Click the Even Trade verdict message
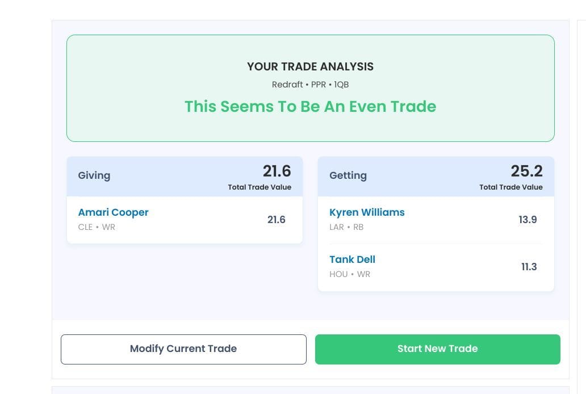Viewport: 586px width, 394px height. (x=310, y=106)
